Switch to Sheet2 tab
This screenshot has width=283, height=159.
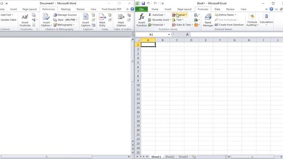[170, 157]
